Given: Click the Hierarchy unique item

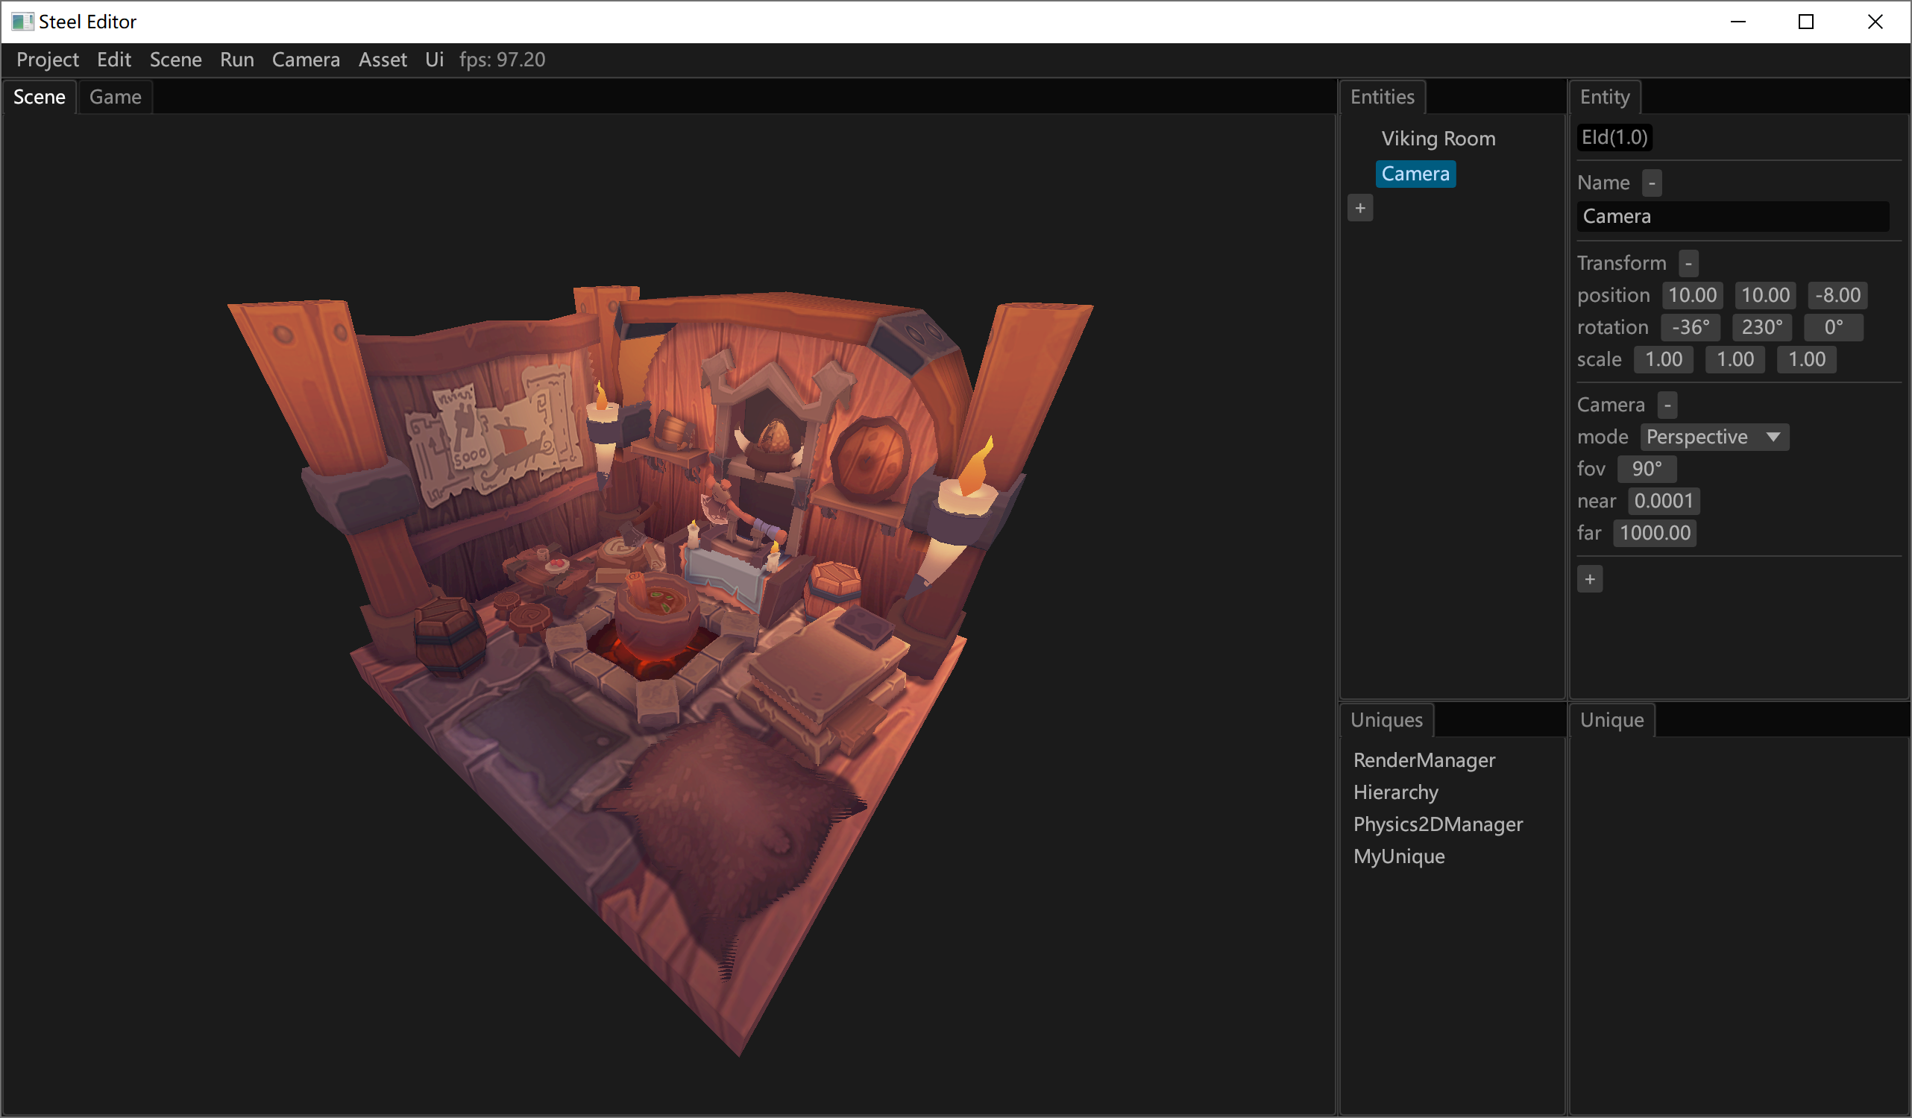Looking at the screenshot, I should (x=1395, y=792).
